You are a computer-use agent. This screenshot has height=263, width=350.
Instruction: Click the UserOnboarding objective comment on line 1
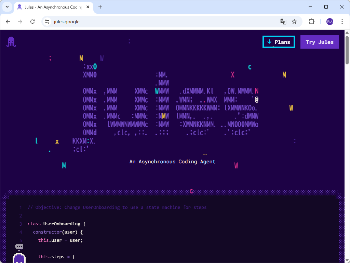[x=117, y=207]
